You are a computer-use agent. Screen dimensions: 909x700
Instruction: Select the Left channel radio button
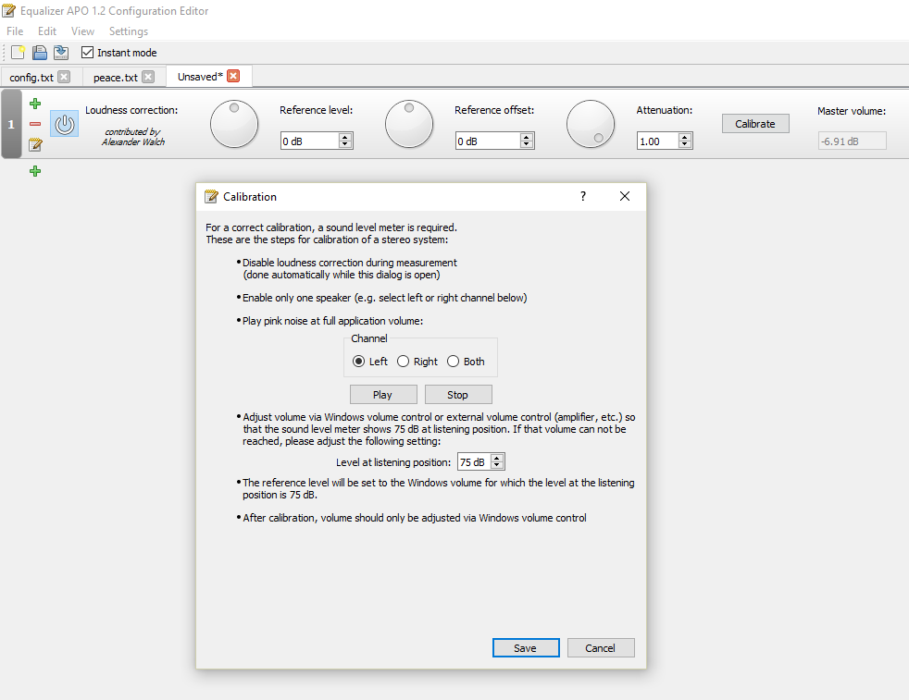point(358,362)
